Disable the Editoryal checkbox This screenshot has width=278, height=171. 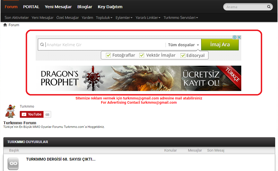coord(183,55)
